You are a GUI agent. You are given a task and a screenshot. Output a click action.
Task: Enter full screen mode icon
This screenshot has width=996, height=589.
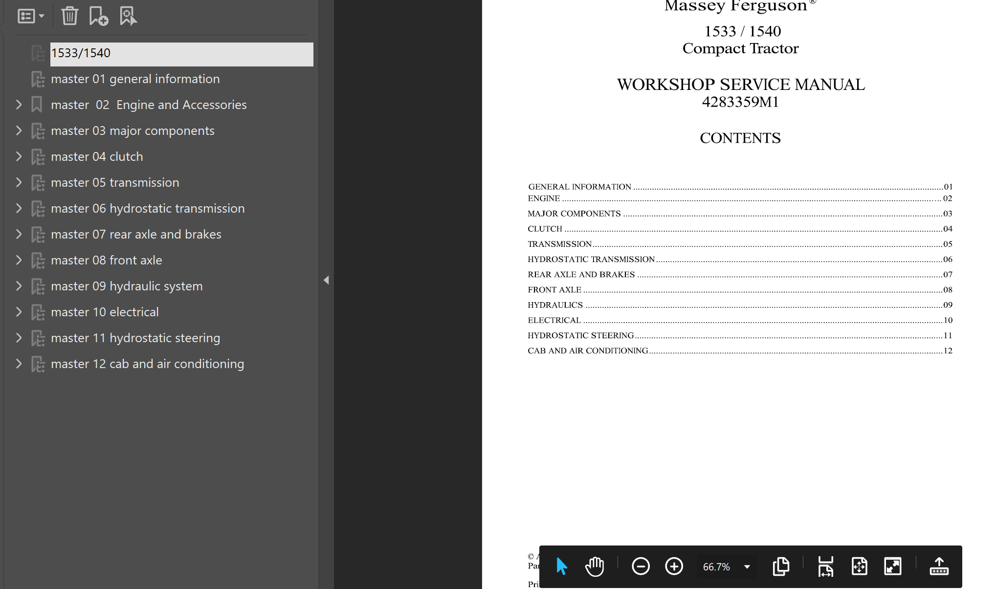893,567
